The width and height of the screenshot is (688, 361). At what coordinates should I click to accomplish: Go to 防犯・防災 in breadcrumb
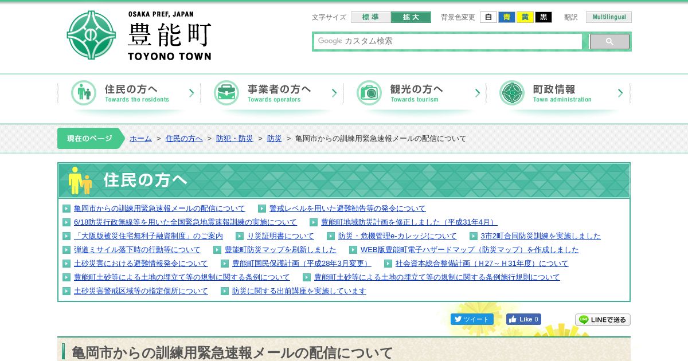pos(234,139)
